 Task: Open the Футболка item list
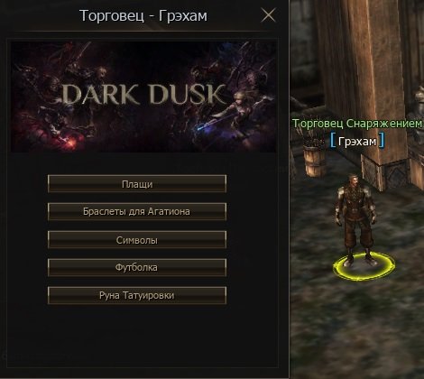point(137,267)
